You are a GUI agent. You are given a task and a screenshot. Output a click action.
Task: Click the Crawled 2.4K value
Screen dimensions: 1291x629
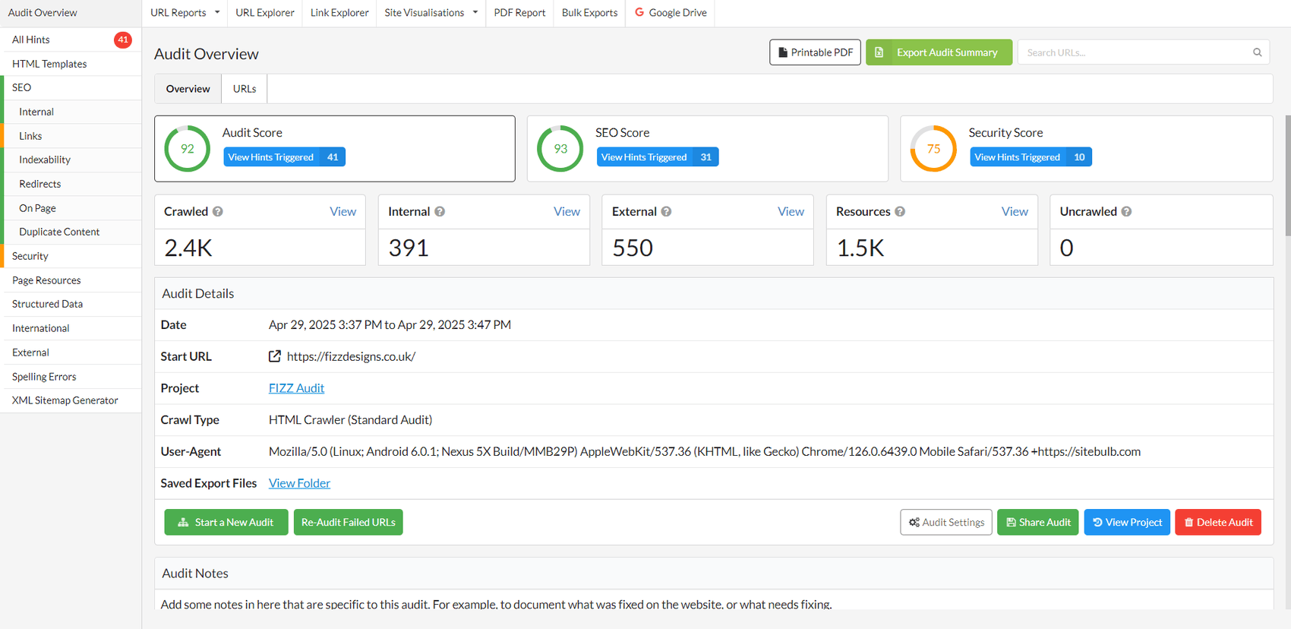coord(188,248)
